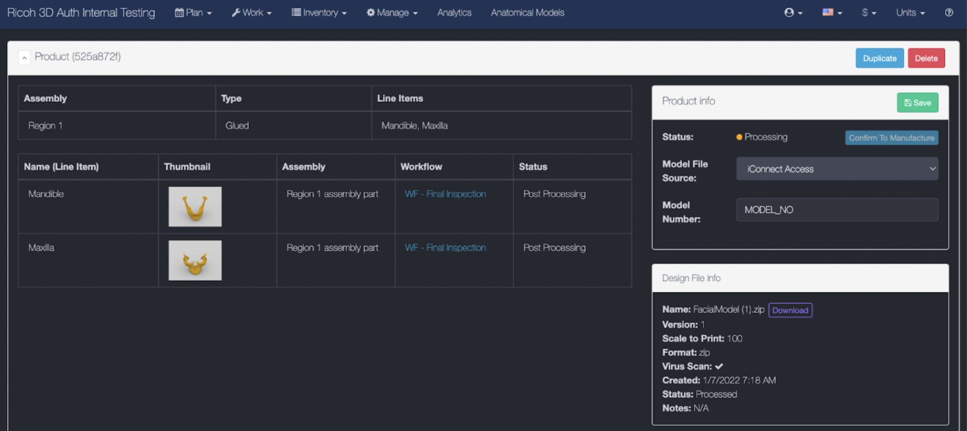This screenshot has width=967, height=431.
Task: Open the user account icon menu
Action: tap(793, 13)
